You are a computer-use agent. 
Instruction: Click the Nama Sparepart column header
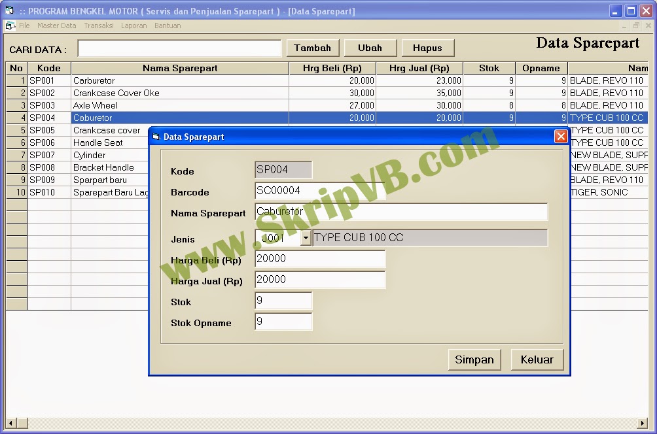pos(180,68)
